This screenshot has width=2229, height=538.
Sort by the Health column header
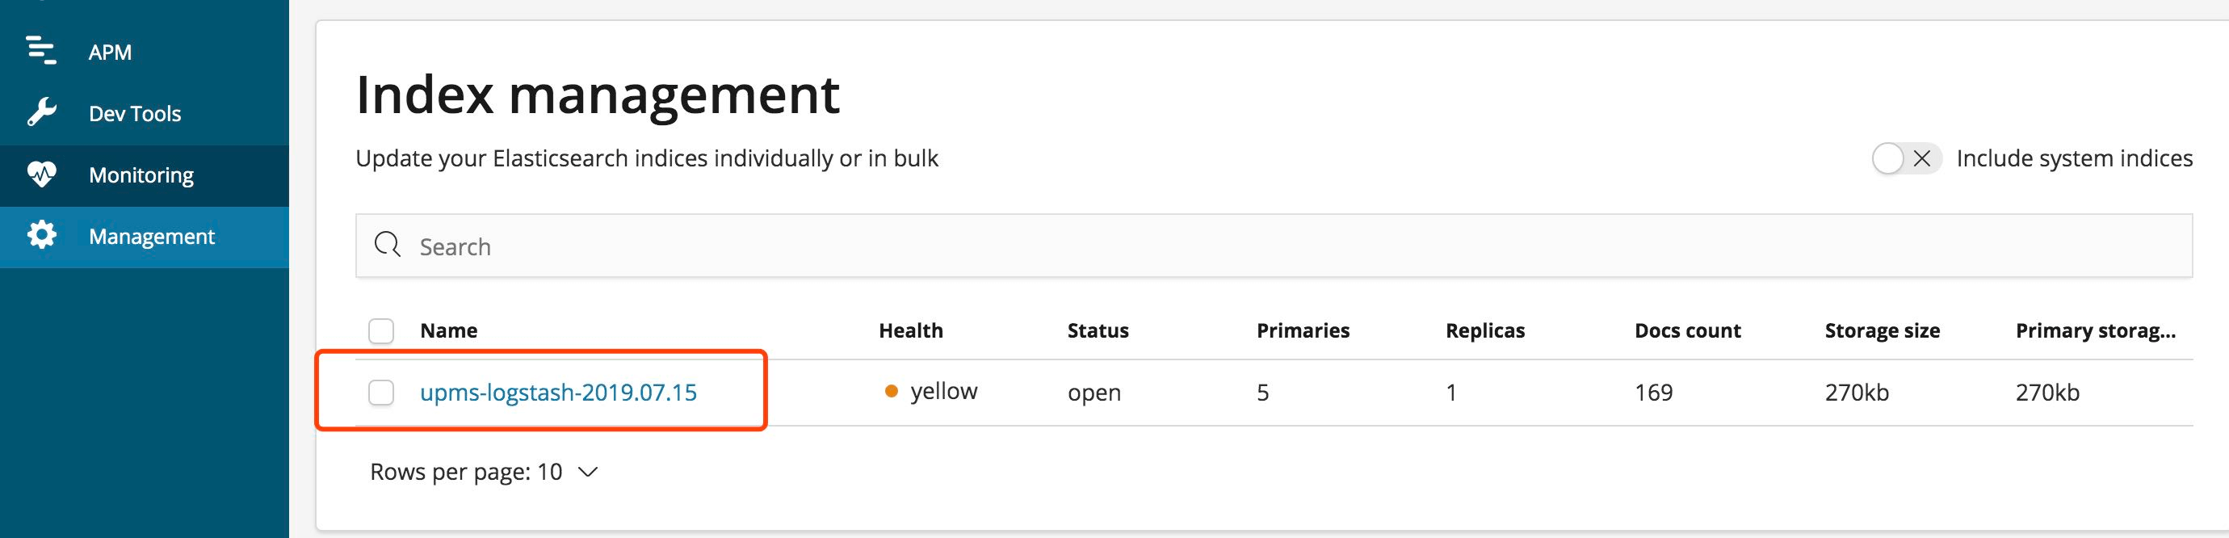910,330
